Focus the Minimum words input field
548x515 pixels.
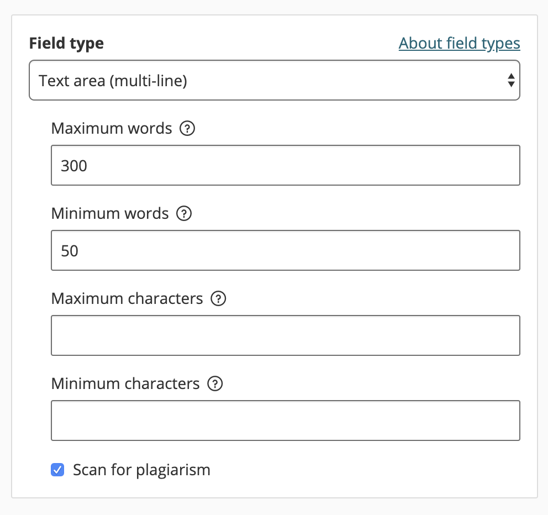point(285,250)
